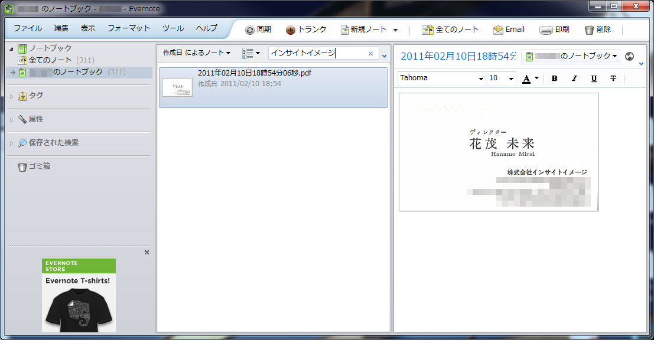Click the タグ tag icon

click(22, 96)
